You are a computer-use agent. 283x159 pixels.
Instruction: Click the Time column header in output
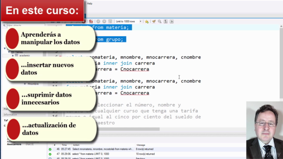[64, 145]
